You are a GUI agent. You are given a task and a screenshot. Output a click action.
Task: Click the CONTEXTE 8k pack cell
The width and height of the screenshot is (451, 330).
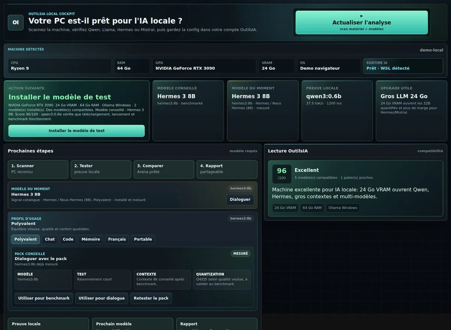pyautogui.click(x=162, y=280)
